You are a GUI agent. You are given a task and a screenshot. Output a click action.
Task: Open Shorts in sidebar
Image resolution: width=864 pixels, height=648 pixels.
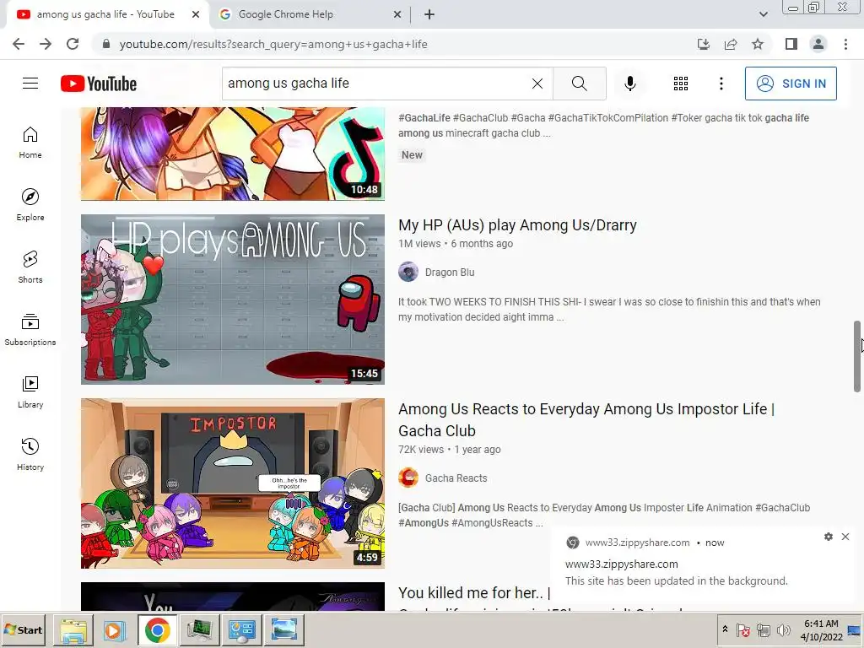click(x=30, y=267)
